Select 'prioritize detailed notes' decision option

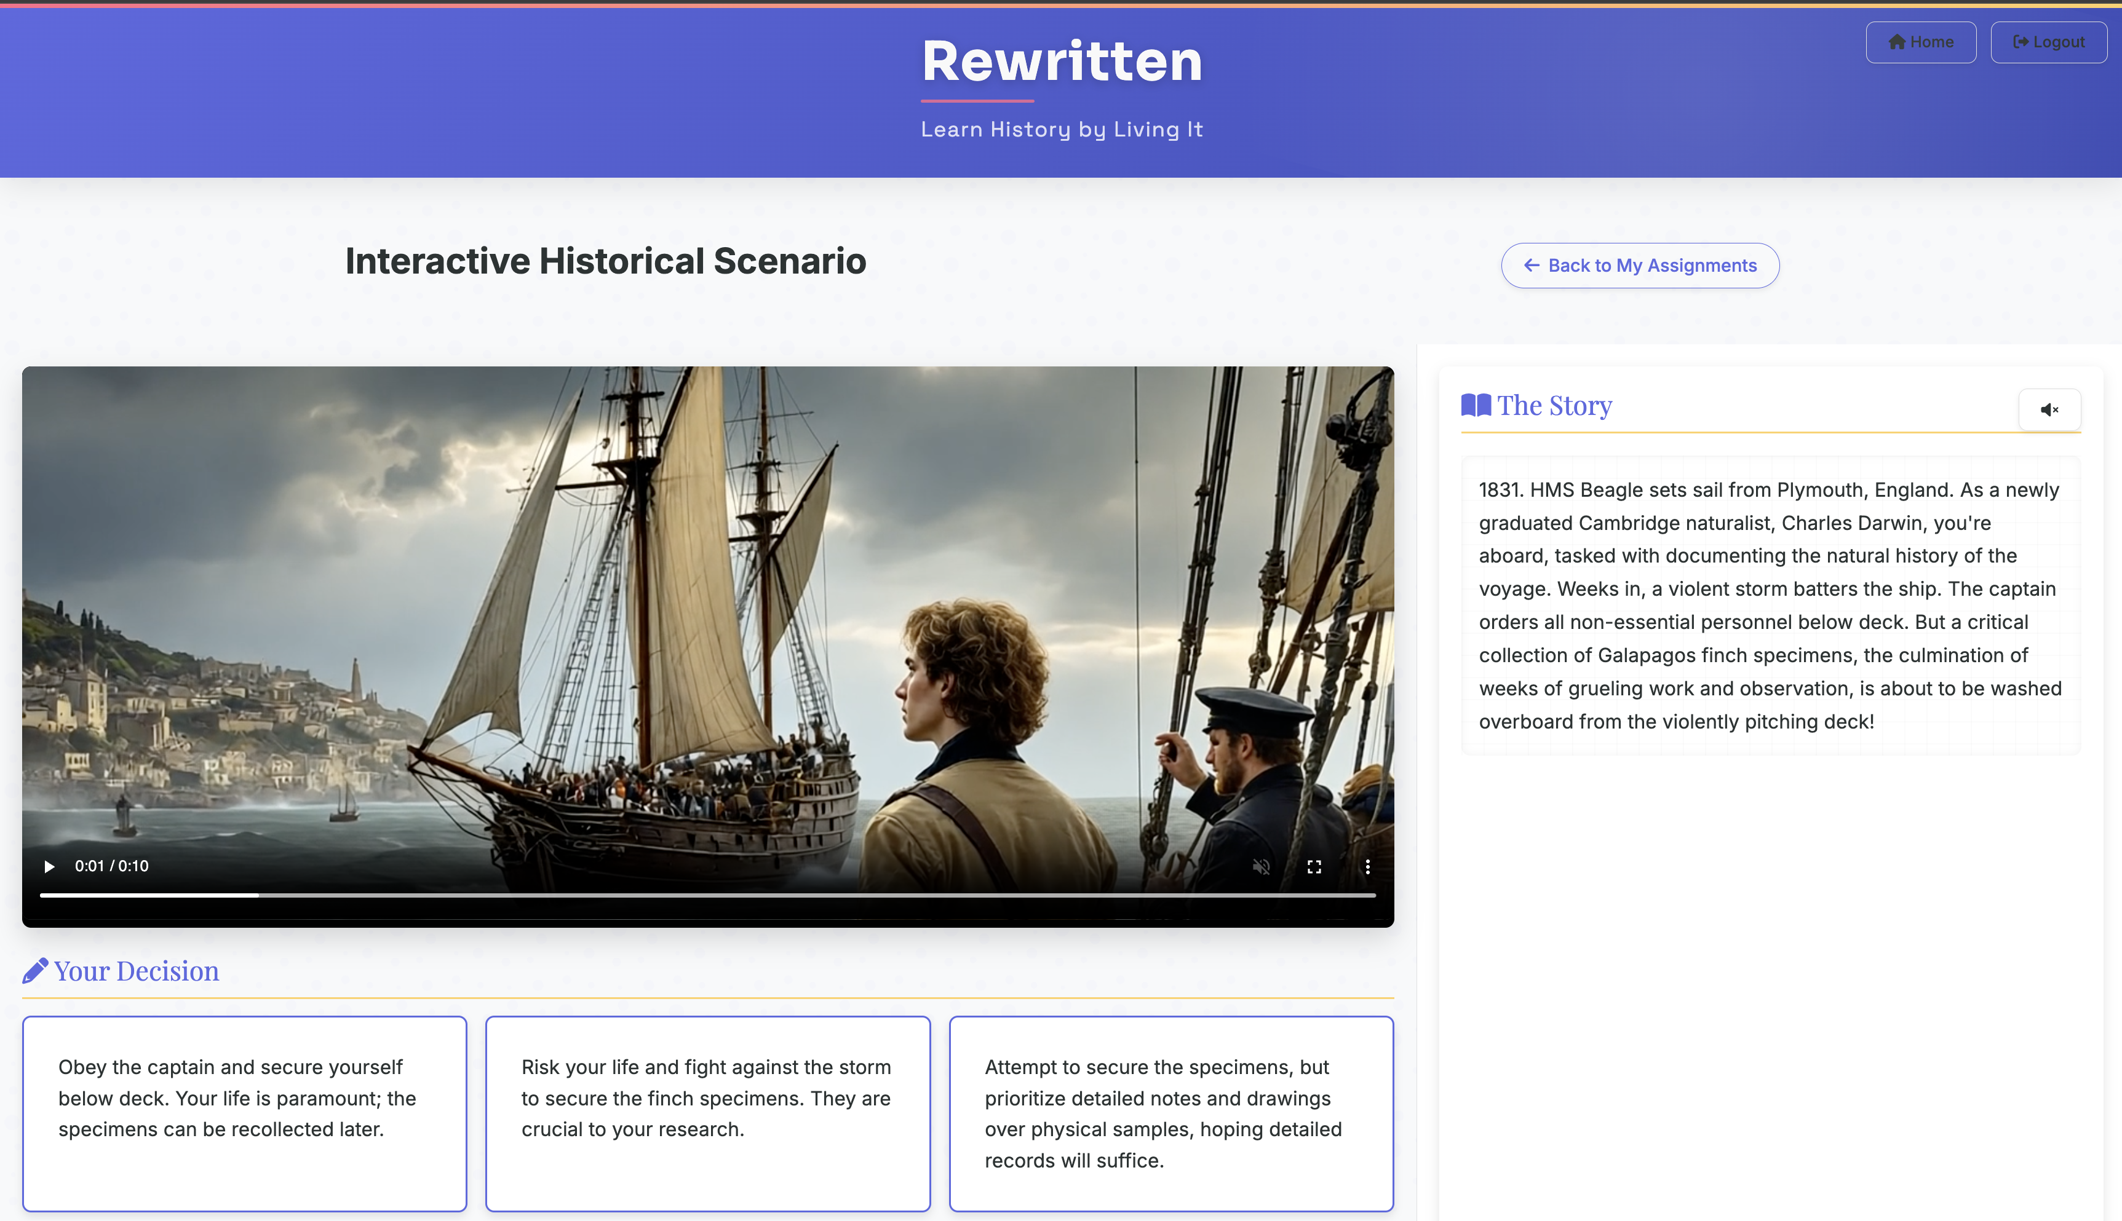click(x=1170, y=1113)
